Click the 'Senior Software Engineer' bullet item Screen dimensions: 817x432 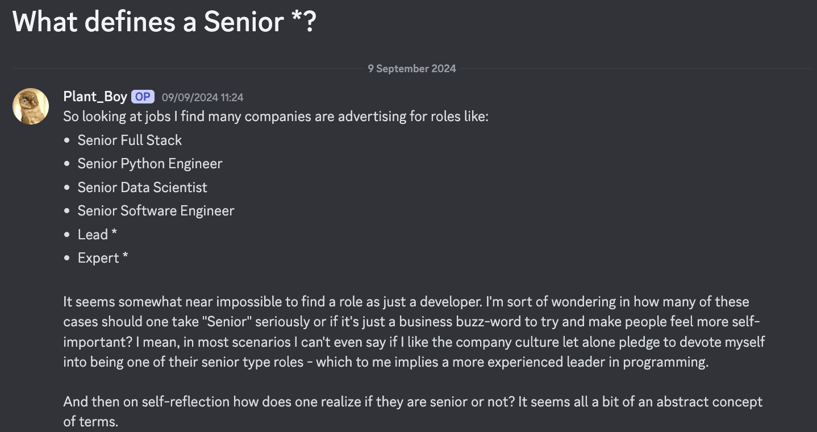click(156, 211)
